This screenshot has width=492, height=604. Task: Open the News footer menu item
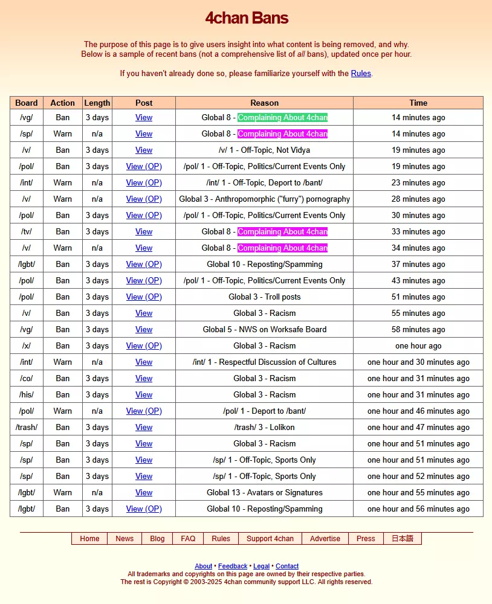click(125, 539)
